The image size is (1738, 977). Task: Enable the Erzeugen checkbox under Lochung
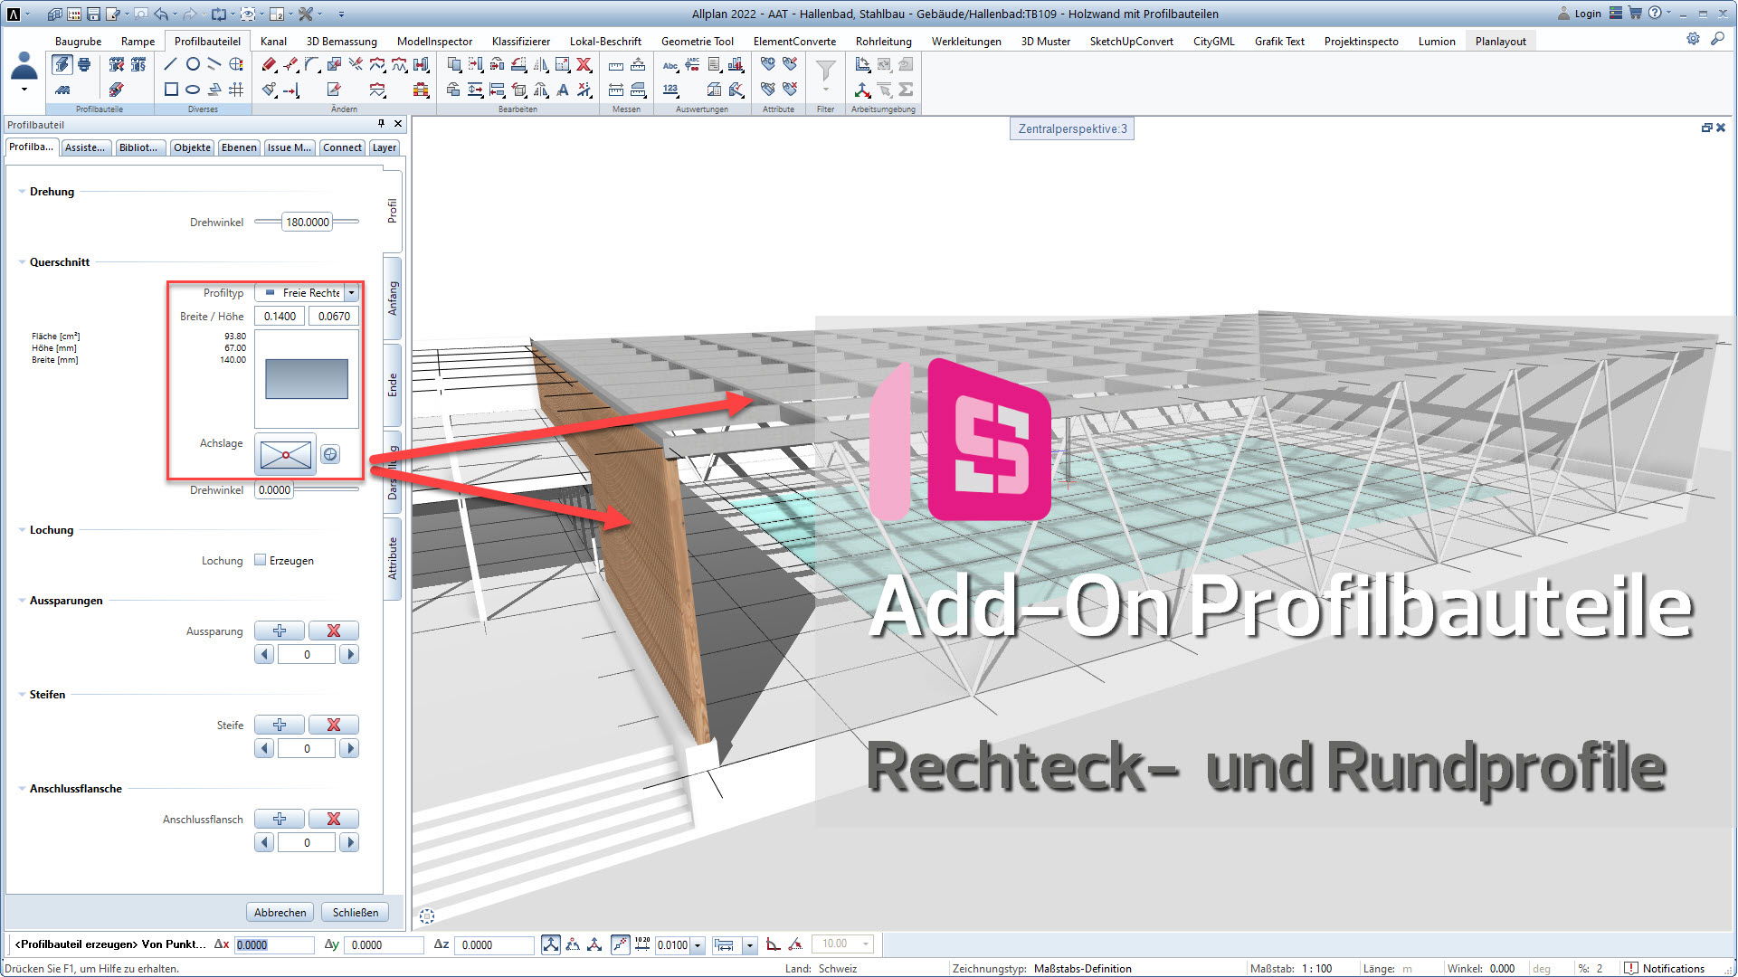(x=260, y=560)
